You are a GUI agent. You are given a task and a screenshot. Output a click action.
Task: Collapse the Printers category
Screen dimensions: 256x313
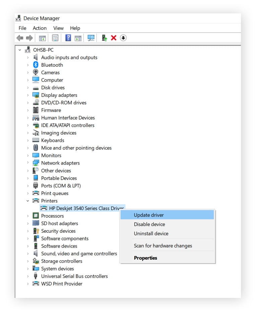click(28, 201)
